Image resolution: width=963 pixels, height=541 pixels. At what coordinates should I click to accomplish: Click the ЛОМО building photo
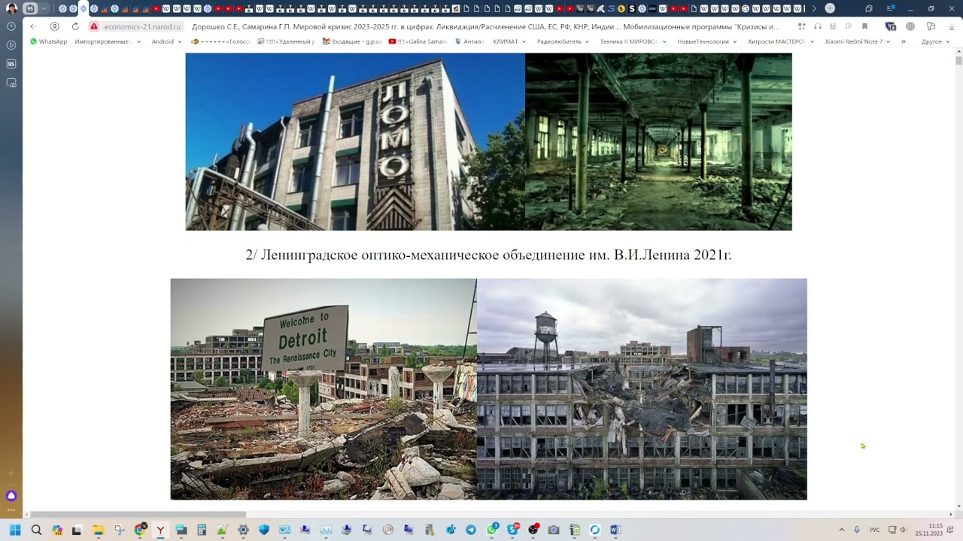355,141
